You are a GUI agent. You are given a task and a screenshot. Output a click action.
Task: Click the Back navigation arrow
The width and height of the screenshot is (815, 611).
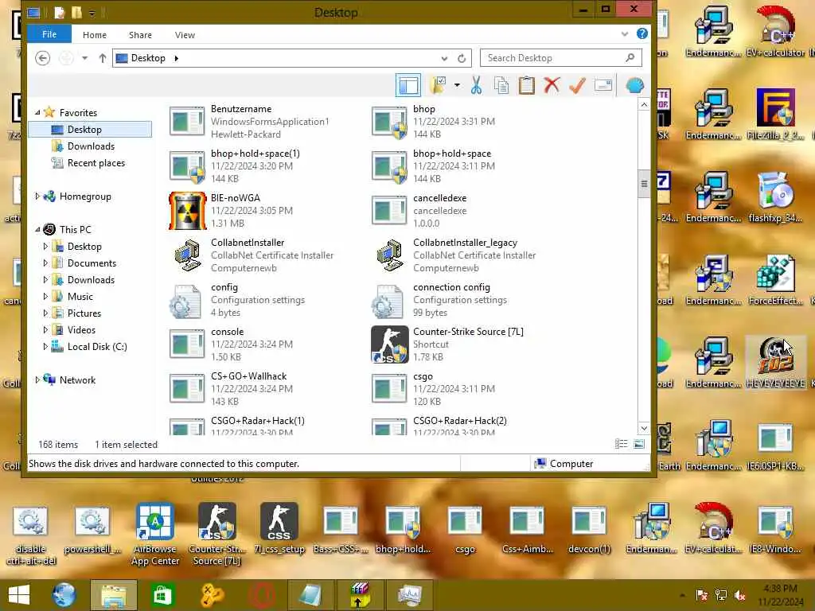(x=43, y=57)
